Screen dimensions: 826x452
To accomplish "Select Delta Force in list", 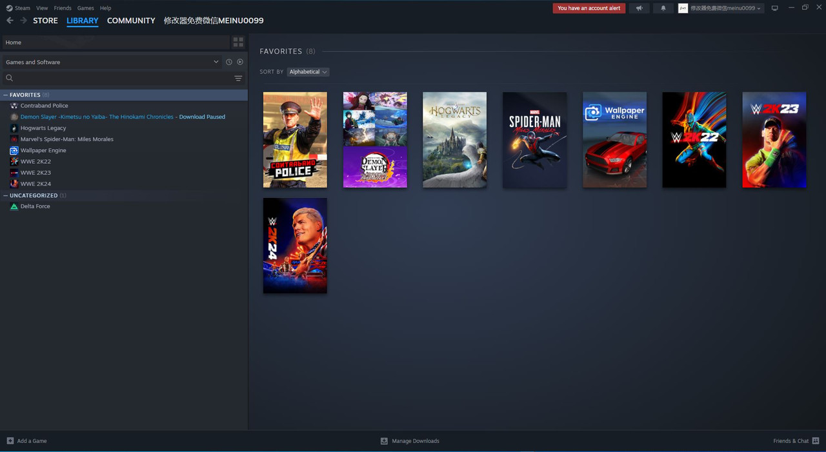I will point(35,206).
